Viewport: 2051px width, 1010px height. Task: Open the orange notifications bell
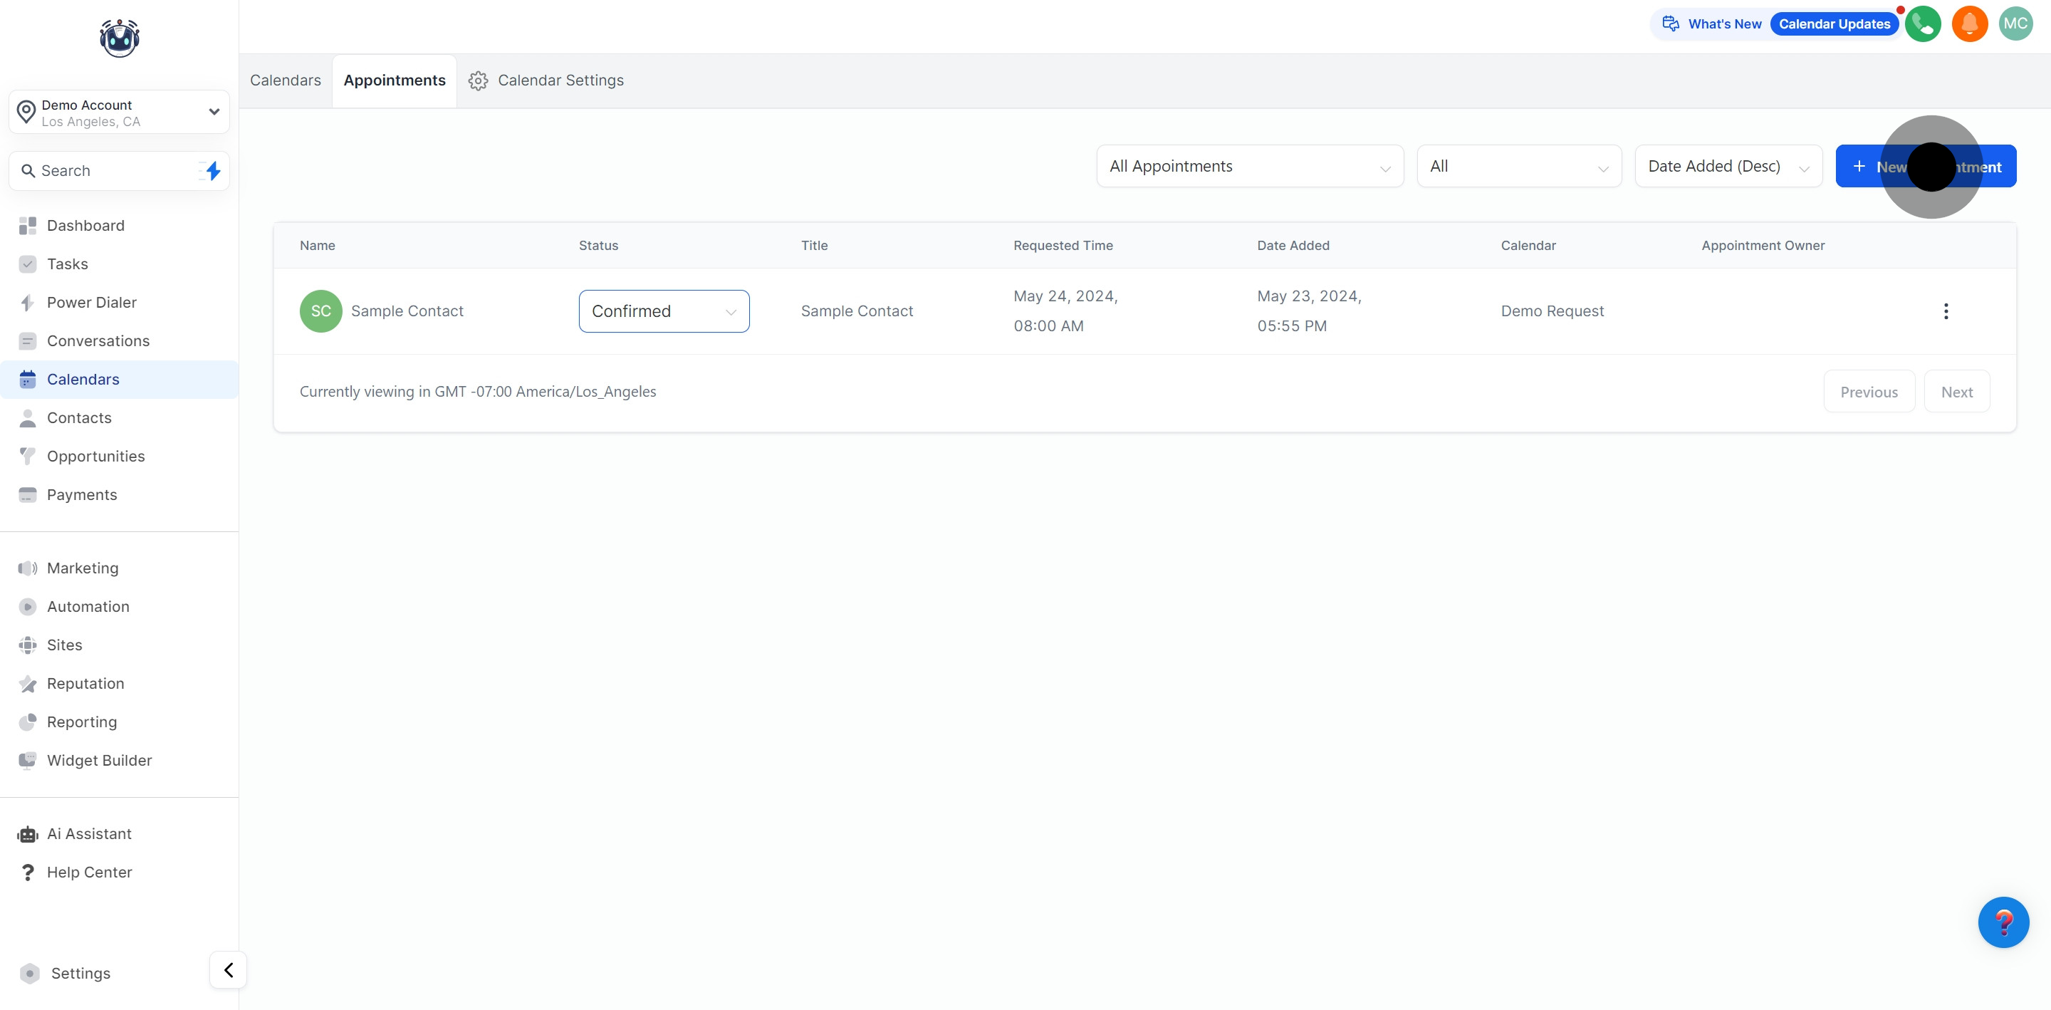pyautogui.click(x=1969, y=24)
